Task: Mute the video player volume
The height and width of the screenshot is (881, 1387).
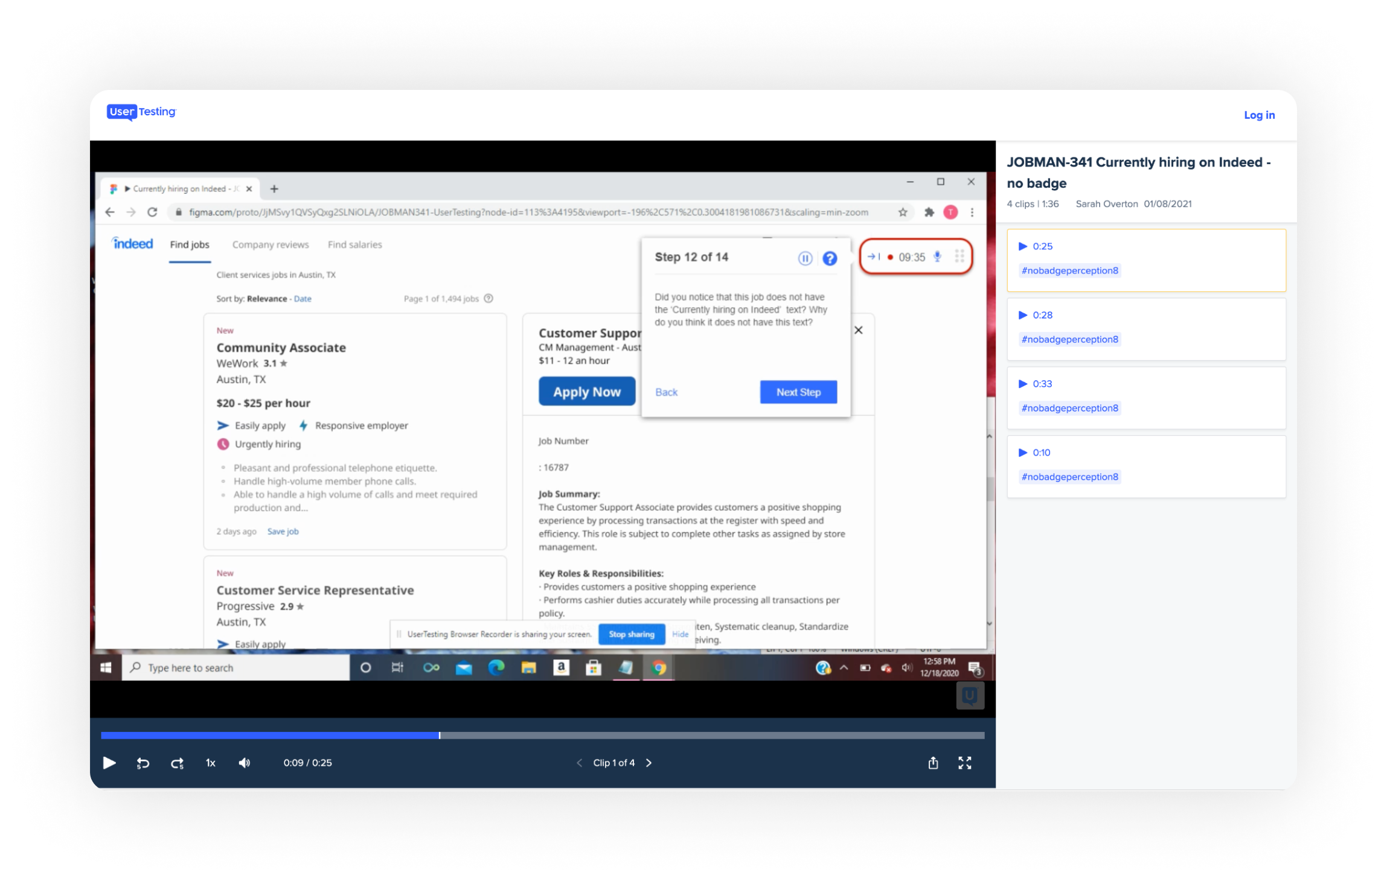Action: click(244, 763)
